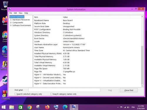Select the BaseBoard Name row

point(87,21)
